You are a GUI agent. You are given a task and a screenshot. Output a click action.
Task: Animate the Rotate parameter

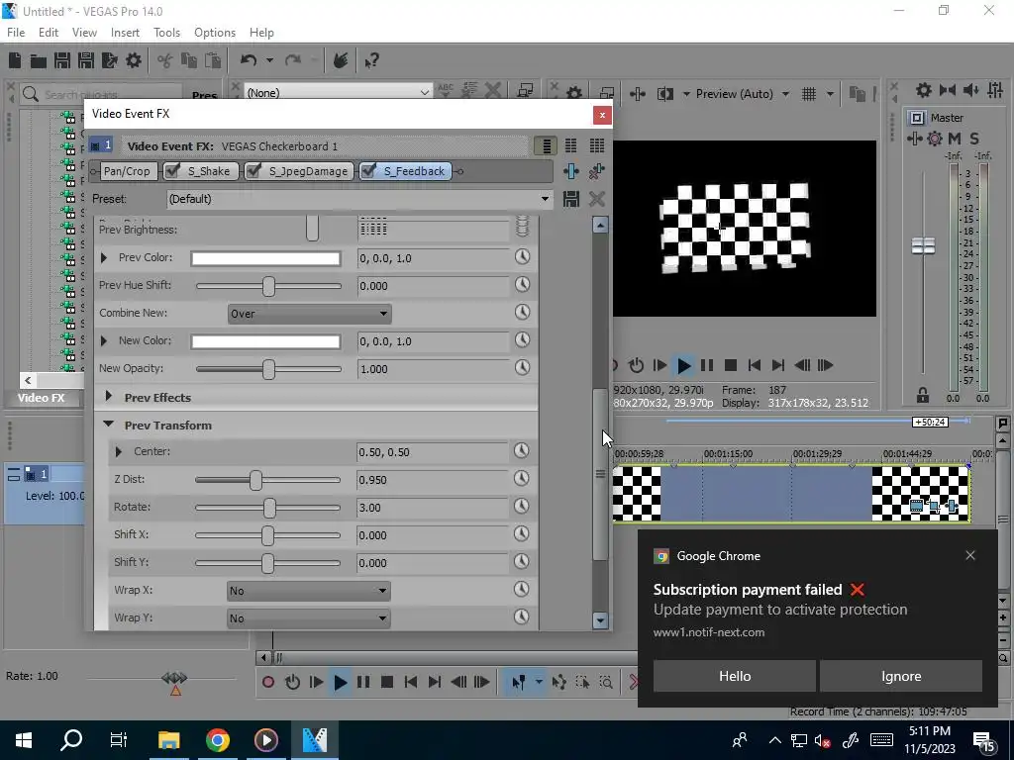click(522, 506)
